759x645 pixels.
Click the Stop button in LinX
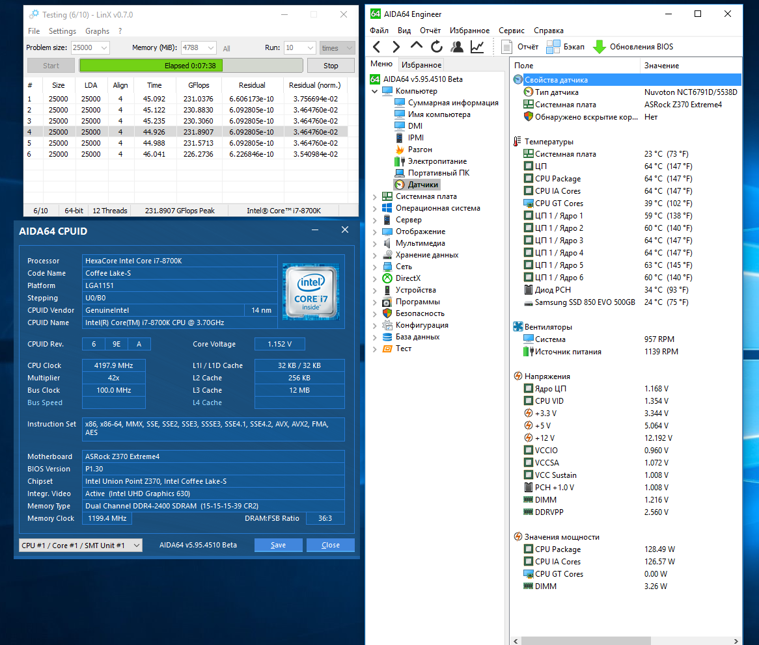tap(331, 65)
